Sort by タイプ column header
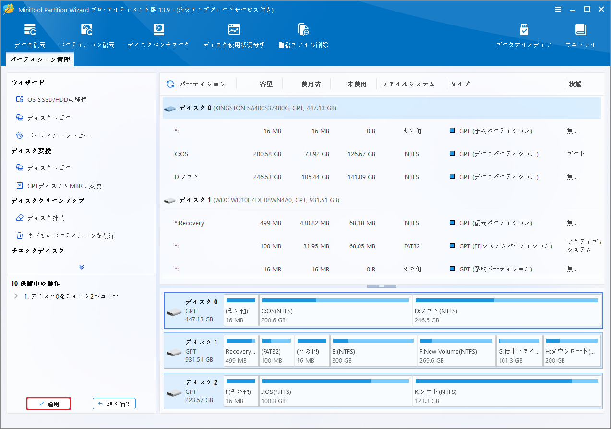 (x=460, y=84)
